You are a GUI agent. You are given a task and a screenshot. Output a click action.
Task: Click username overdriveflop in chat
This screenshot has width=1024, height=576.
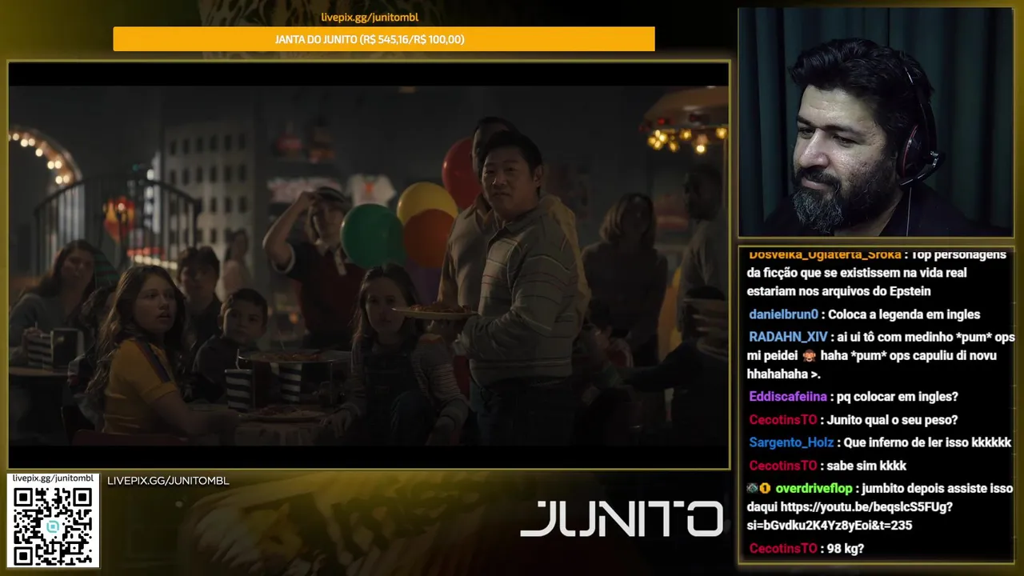(x=814, y=488)
